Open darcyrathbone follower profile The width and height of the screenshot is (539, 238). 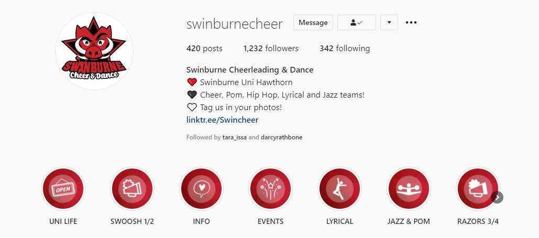(281, 137)
